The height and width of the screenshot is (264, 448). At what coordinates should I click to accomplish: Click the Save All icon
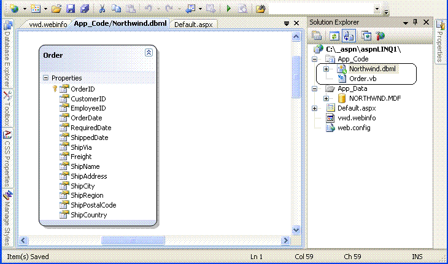pos(85,9)
